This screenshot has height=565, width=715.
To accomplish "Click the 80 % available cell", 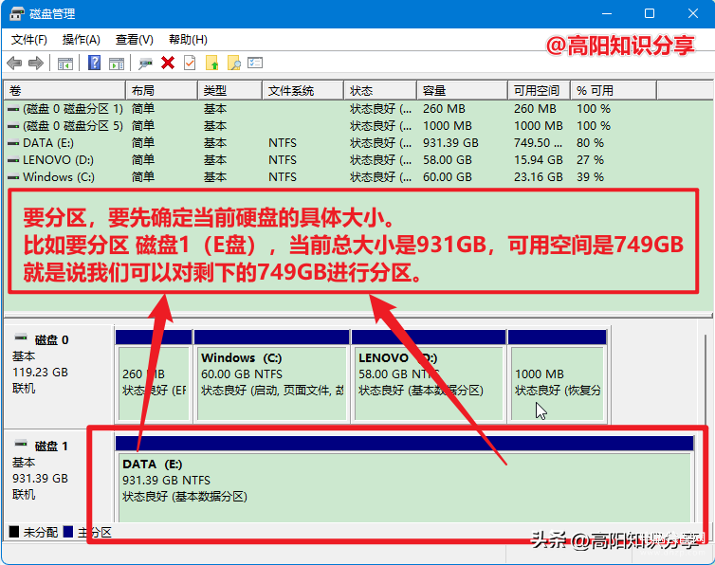I will click(590, 143).
